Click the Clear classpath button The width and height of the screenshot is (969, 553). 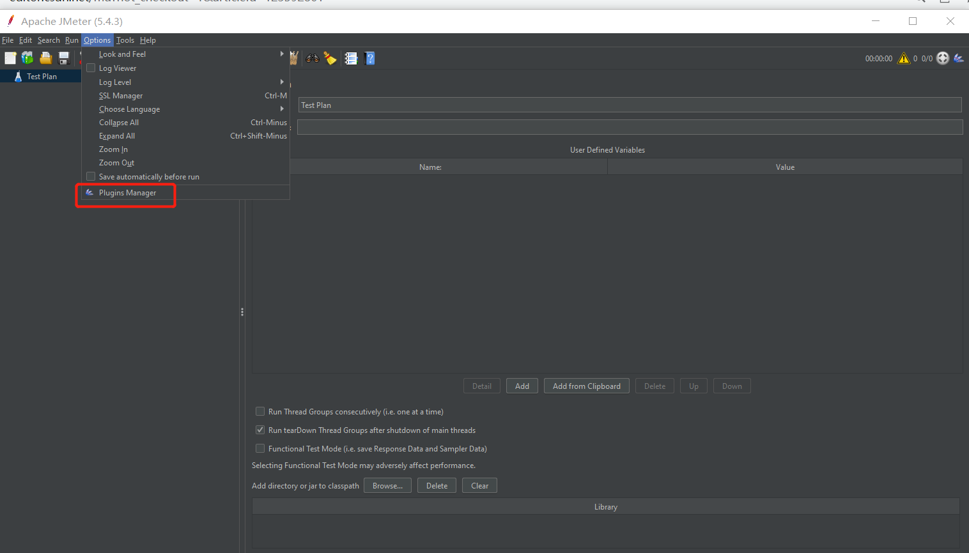click(x=480, y=485)
